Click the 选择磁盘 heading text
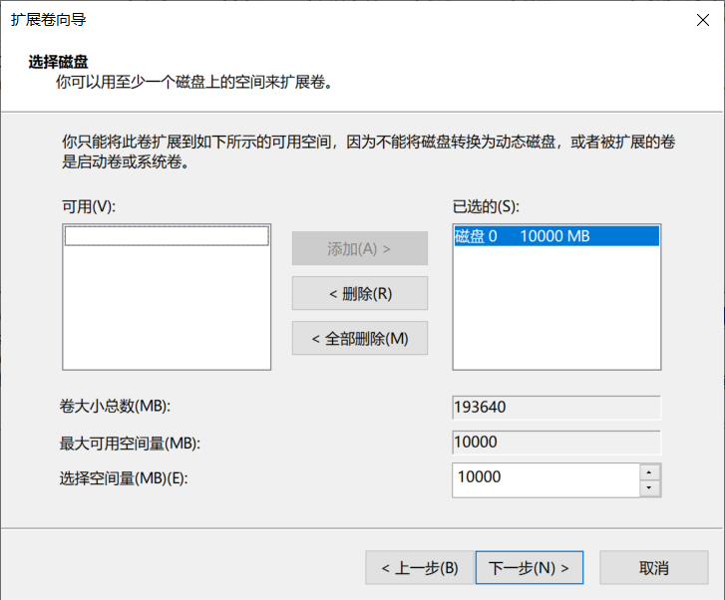The width and height of the screenshot is (725, 600). 58,62
